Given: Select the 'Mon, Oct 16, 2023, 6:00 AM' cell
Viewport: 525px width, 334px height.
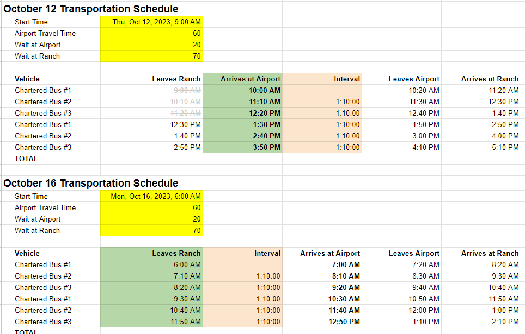Looking at the screenshot, I should (x=152, y=197).
